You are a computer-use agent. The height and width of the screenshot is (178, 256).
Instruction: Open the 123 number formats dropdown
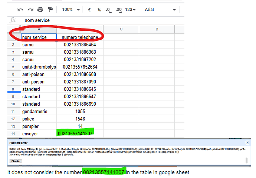click(x=130, y=10)
